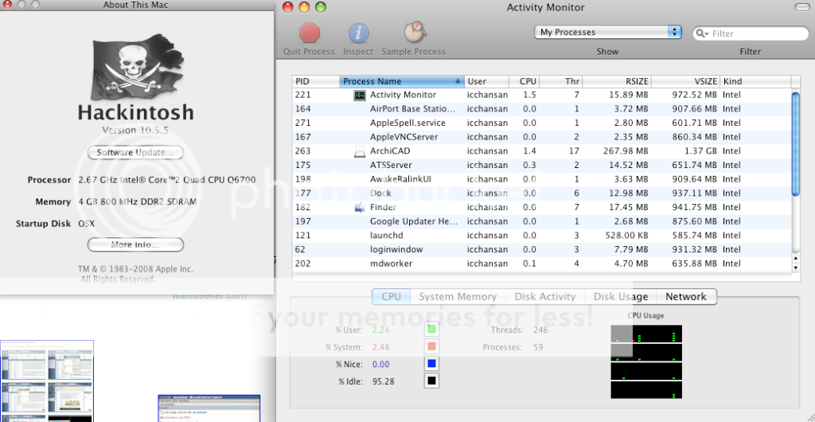This screenshot has width=815, height=422.
Task: Select the mdworker process row
Action: tap(541, 264)
